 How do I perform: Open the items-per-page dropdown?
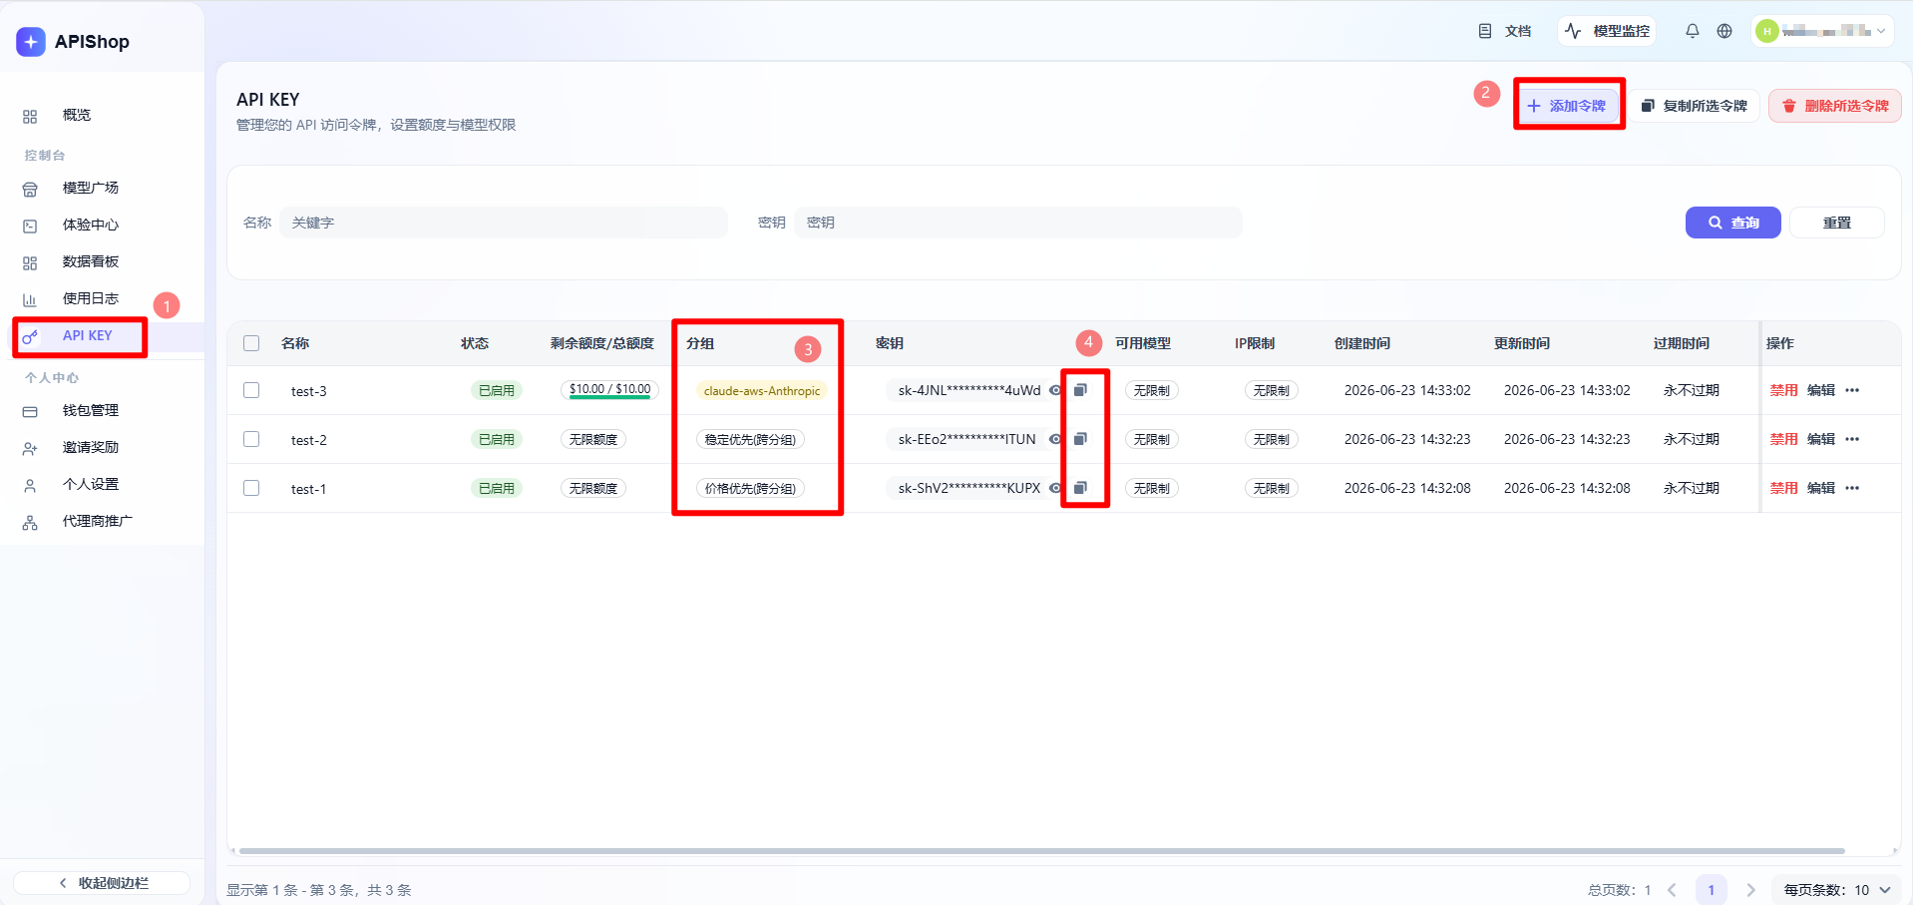point(1837,890)
